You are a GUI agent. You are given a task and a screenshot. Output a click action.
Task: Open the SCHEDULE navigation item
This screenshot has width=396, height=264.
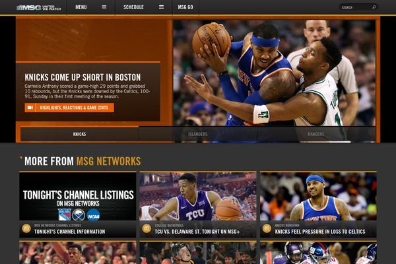tap(133, 7)
